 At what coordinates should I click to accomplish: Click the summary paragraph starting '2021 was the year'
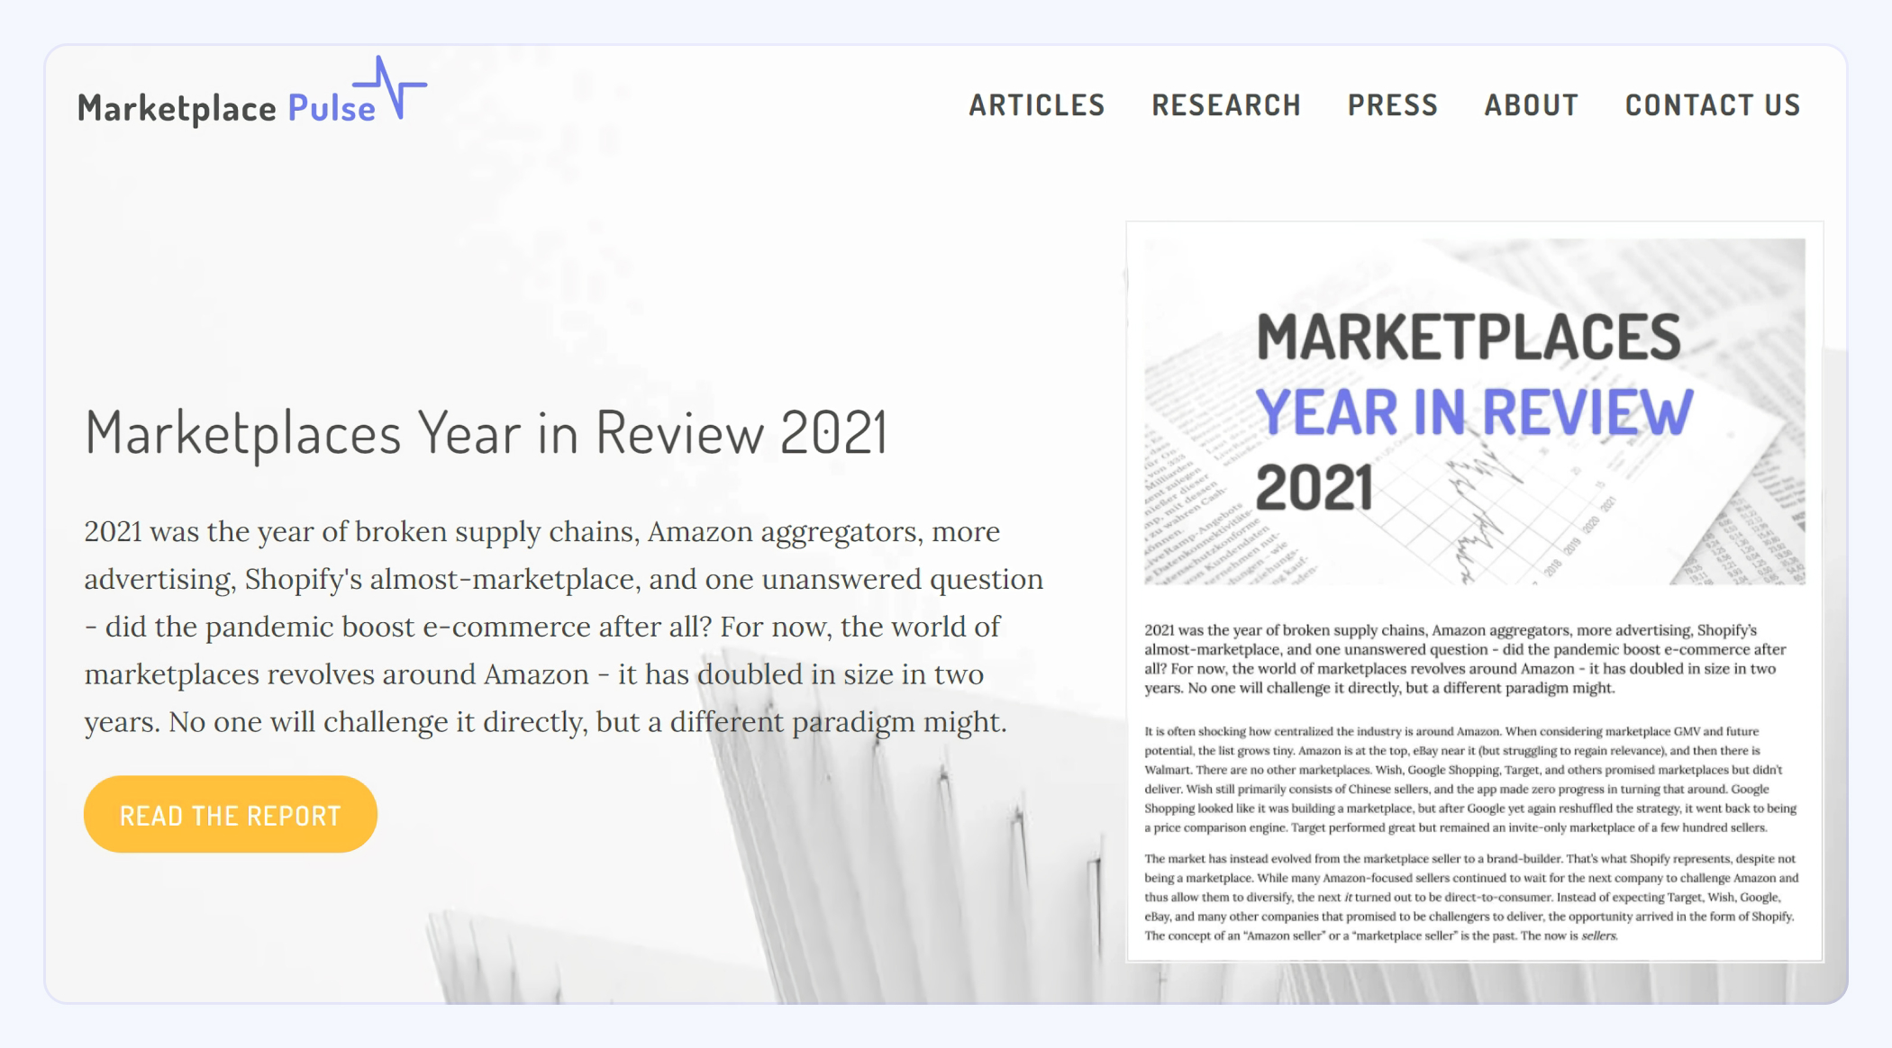click(x=564, y=627)
